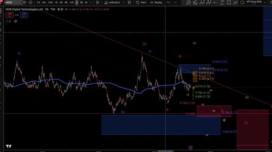This screenshot has height=152, width=272.
Task: Open the candlestick chart type selector
Action: [97, 2]
